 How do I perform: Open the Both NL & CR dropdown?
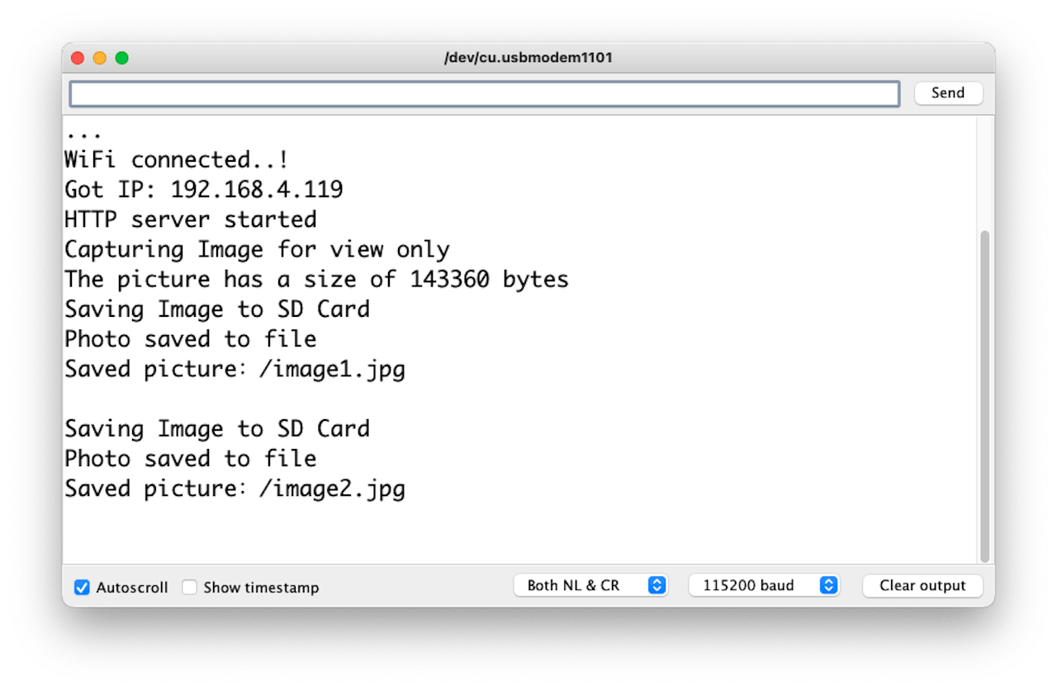point(590,586)
